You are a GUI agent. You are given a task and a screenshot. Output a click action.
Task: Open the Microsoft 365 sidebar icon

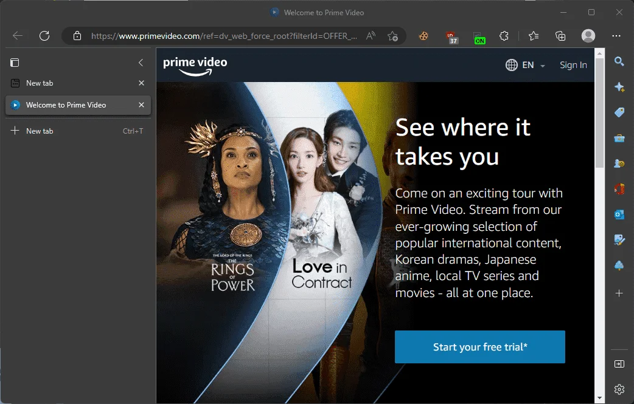tap(619, 189)
